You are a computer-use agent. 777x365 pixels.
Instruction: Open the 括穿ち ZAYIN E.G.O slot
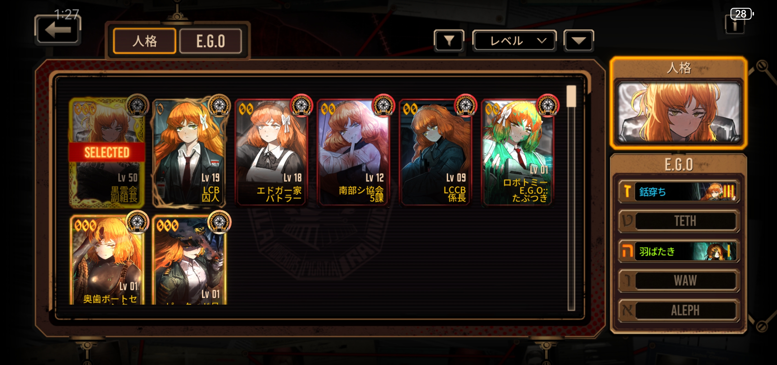(679, 192)
